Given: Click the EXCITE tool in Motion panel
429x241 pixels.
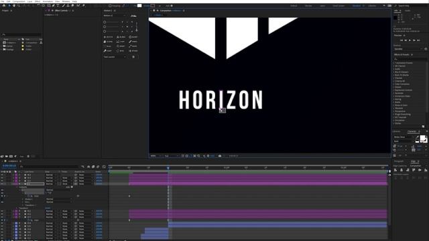Looking at the screenshot, I should pos(109,37).
